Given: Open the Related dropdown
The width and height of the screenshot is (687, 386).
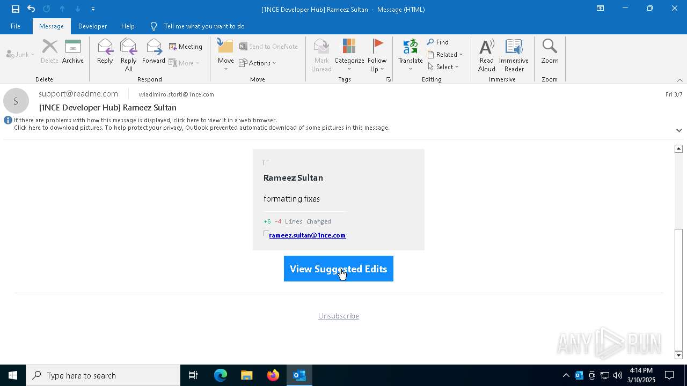Looking at the screenshot, I should click(445, 55).
